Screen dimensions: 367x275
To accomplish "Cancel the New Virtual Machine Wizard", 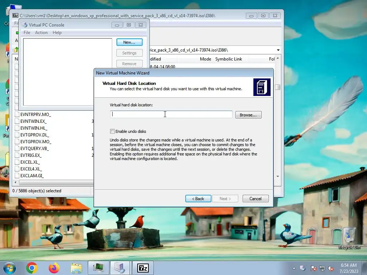I will coord(256,198).
